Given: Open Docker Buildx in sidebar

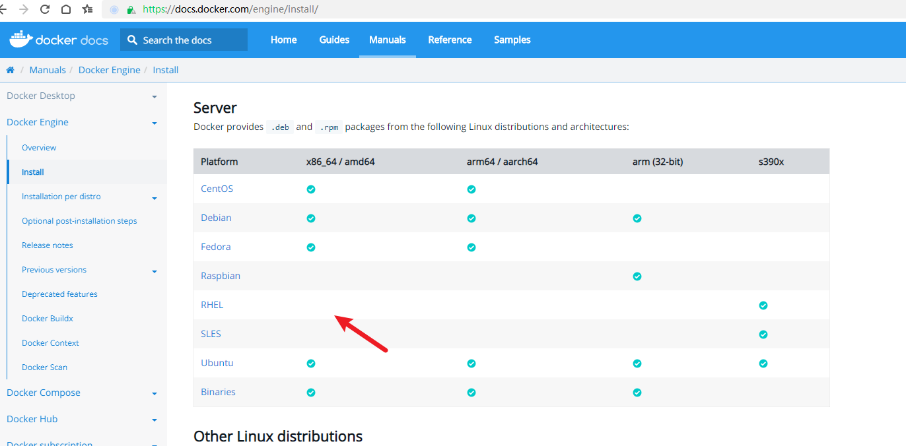Looking at the screenshot, I should 48,319.
